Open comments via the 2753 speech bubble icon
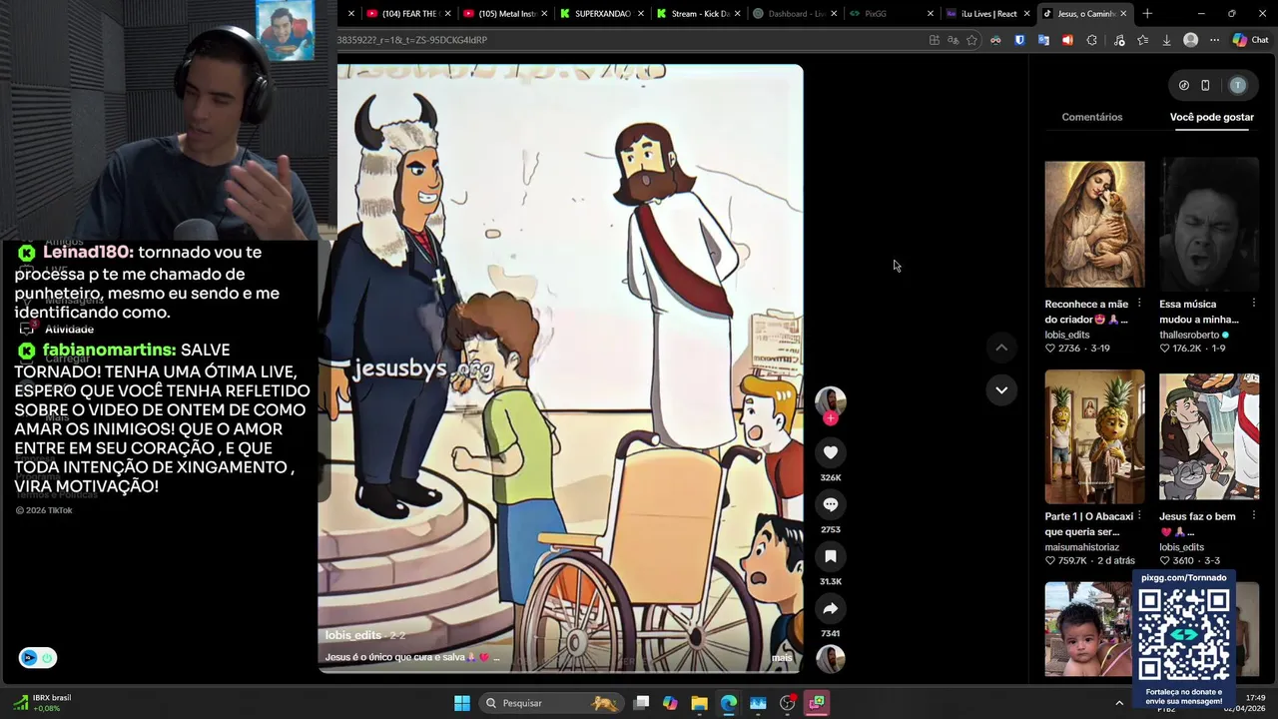Screen dimensions: 1278x719 click(830, 504)
